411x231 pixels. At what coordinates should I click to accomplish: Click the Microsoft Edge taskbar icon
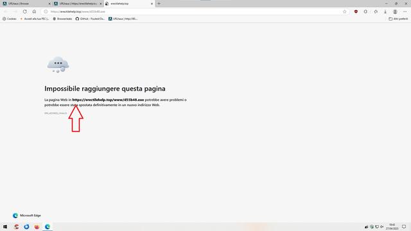tap(48, 227)
